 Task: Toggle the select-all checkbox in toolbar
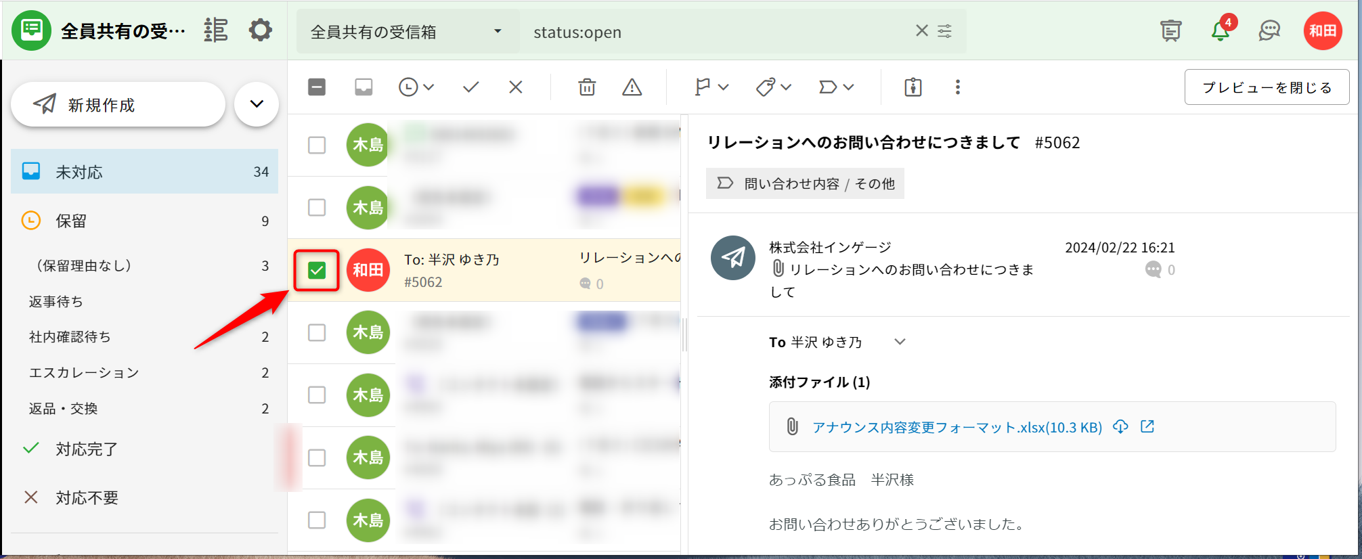[x=317, y=87]
